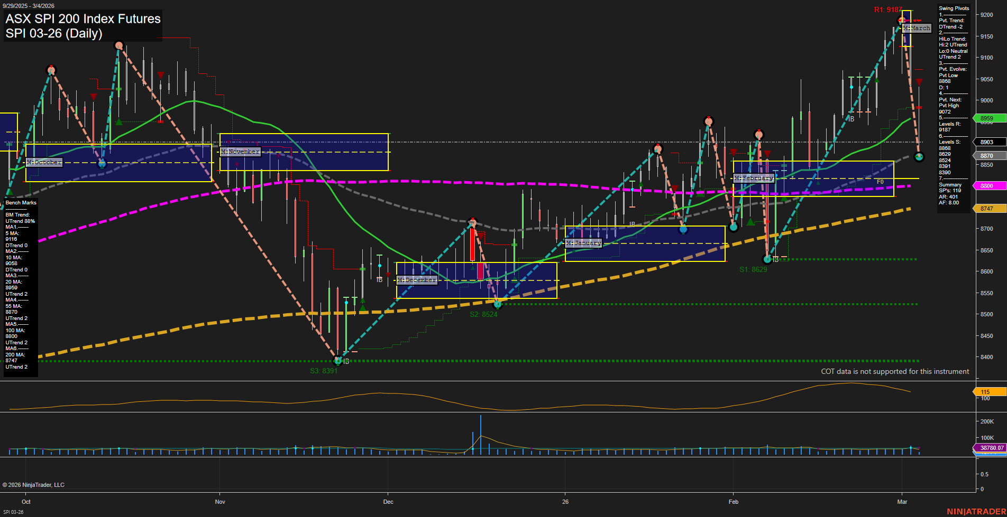Click the M:March label near the chart top
The image size is (1007, 517).
click(x=917, y=28)
